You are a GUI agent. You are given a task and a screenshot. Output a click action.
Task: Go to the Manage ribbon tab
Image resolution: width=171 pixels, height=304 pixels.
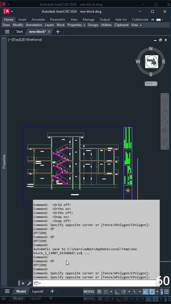89,19
